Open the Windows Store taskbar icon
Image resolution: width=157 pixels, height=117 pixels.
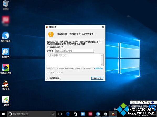tap(75, 114)
